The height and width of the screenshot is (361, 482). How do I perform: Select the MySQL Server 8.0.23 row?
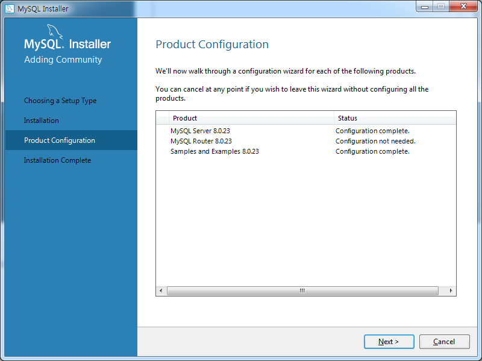pos(306,131)
